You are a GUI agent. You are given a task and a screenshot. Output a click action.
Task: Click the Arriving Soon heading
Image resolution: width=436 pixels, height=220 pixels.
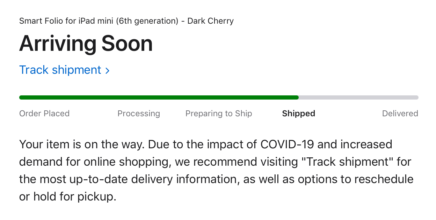(x=86, y=44)
